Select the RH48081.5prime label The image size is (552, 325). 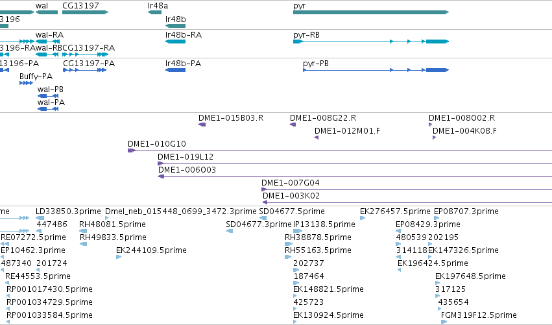(x=112, y=224)
